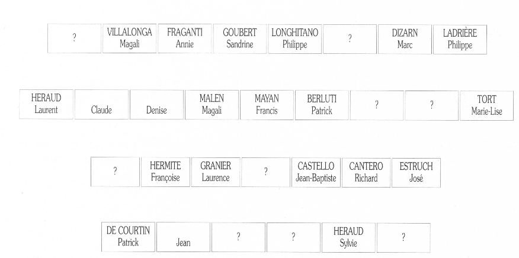Click the TORT Marie-Lise box
This screenshot has height=258, width=519.
[487, 105]
